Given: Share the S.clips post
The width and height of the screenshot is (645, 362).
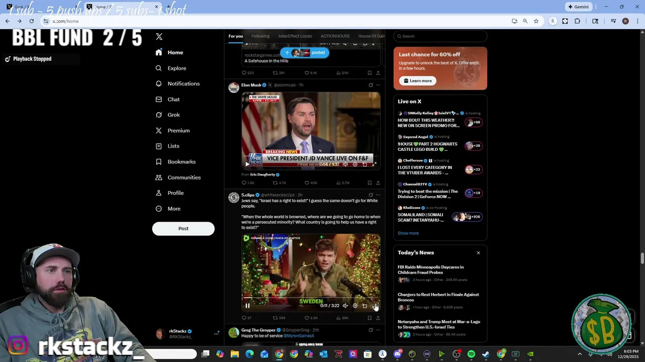Looking at the screenshot, I should pyautogui.click(x=378, y=318).
